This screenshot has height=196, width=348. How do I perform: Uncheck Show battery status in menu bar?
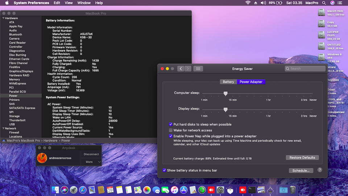pos(165,170)
